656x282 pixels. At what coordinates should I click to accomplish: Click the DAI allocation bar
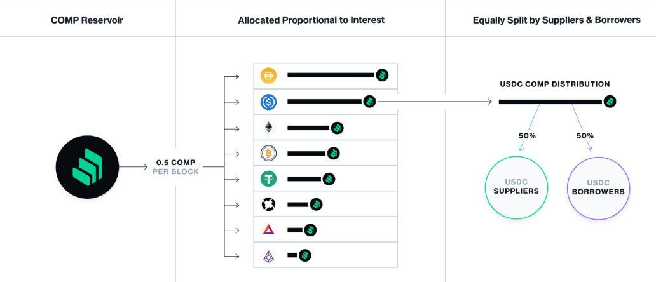pos(331,76)
